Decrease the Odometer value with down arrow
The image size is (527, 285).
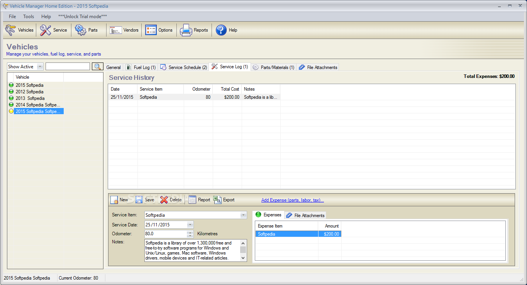click(190, 236)
